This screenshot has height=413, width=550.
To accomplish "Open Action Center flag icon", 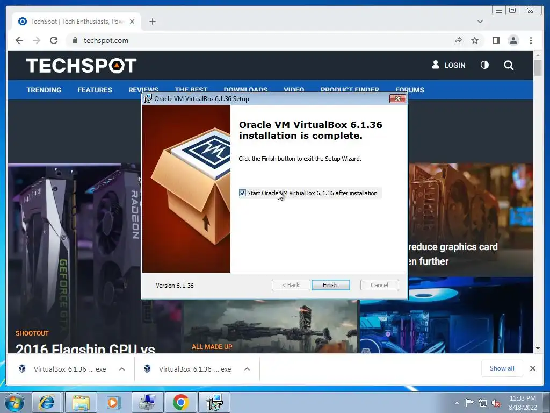I will pos(469,403).
